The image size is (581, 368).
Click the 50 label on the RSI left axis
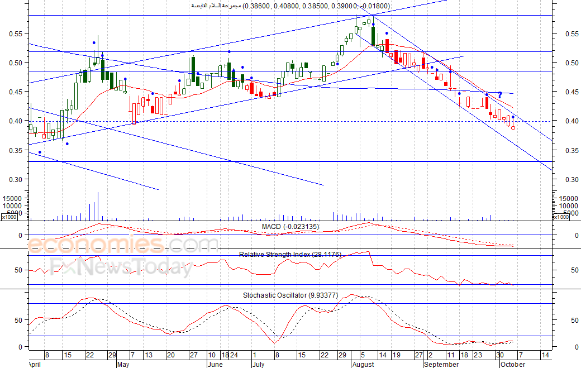pyautogui.click(x=18, y=270)
